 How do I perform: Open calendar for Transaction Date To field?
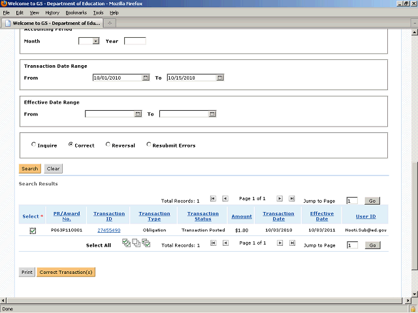click(220, 78)
